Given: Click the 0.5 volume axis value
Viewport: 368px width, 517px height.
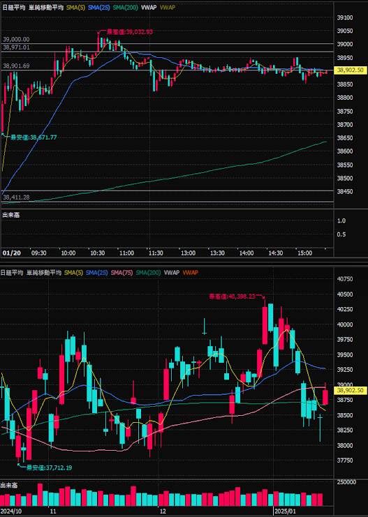Looking at the screenshot, I should 341,234.
